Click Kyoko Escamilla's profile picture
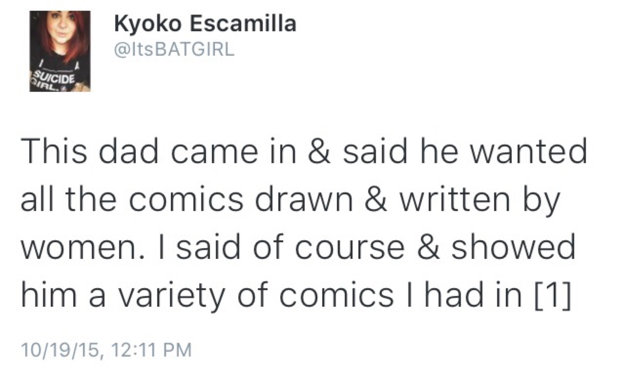This screenshot has width=625, height=380. tap(60, 51)
